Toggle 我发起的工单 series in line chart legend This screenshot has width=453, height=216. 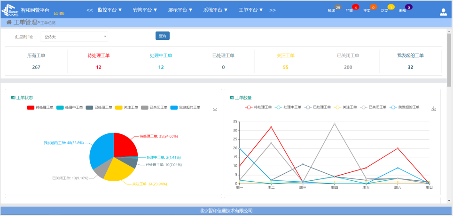[404, 107]
